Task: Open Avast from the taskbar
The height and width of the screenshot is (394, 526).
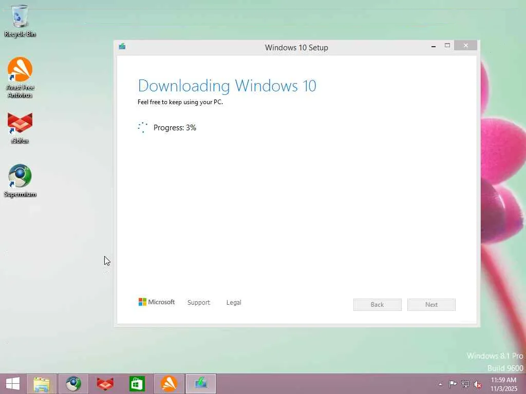Action: pos(168,384)
